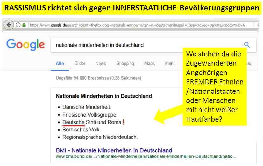This screenshot has height=166, width=263.
Task: Open the Shopping tab
Action: coord(125,64)
